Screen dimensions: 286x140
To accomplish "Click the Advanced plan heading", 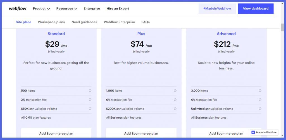I will click(x=226, y=34).
